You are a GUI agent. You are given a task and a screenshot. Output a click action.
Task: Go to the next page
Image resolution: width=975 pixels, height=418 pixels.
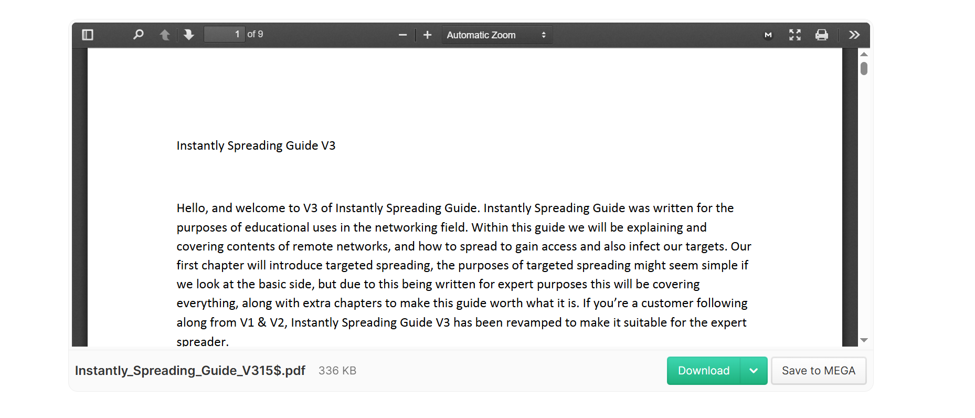click(x=189, y=34)
